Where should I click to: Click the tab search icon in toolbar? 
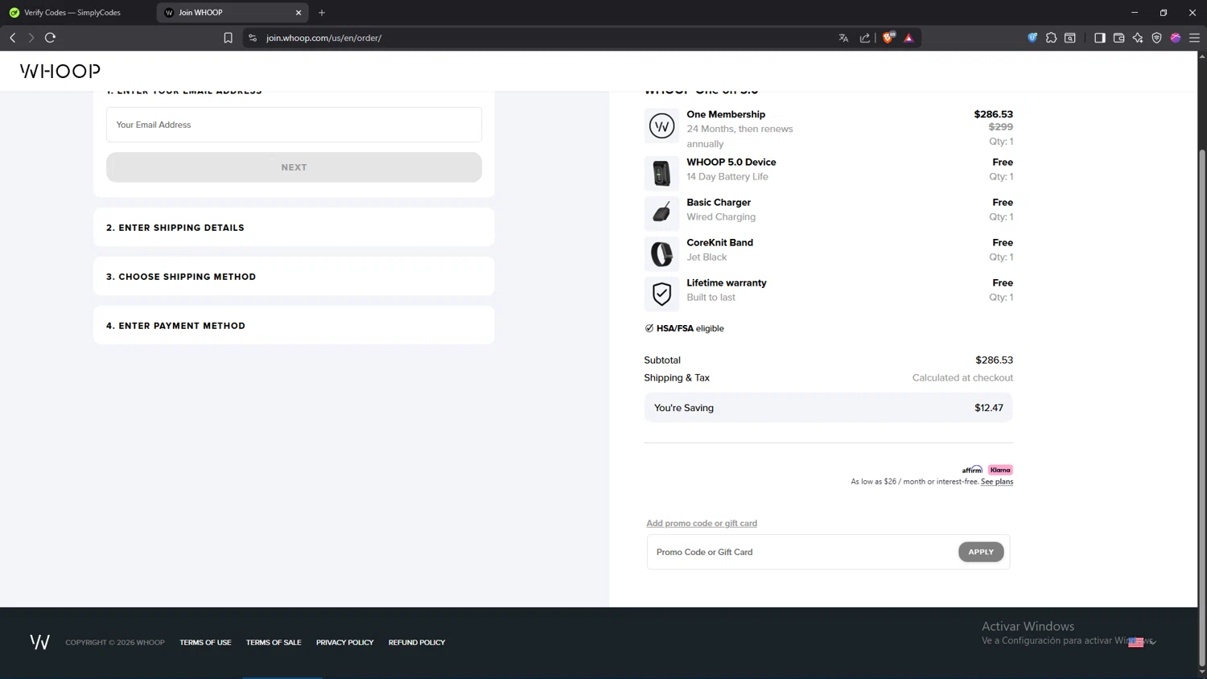click(x=1070, y=38)
